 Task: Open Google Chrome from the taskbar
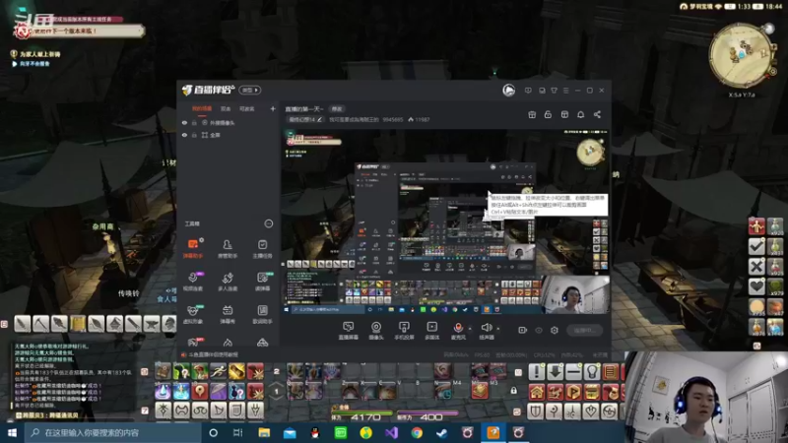pos(417,432)
